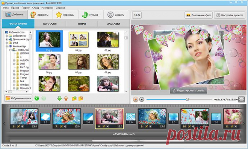This screenshot has width=248, height=149.
Task: Toggle the 16:9 aspect ratio button
Action: click(x=137, y=15)
